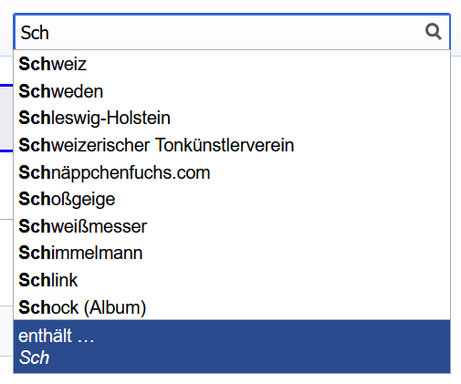The image size is (461, 384).
Task: Click the italic "Sch" in the highlighted row
Action: tap(34, 358)
